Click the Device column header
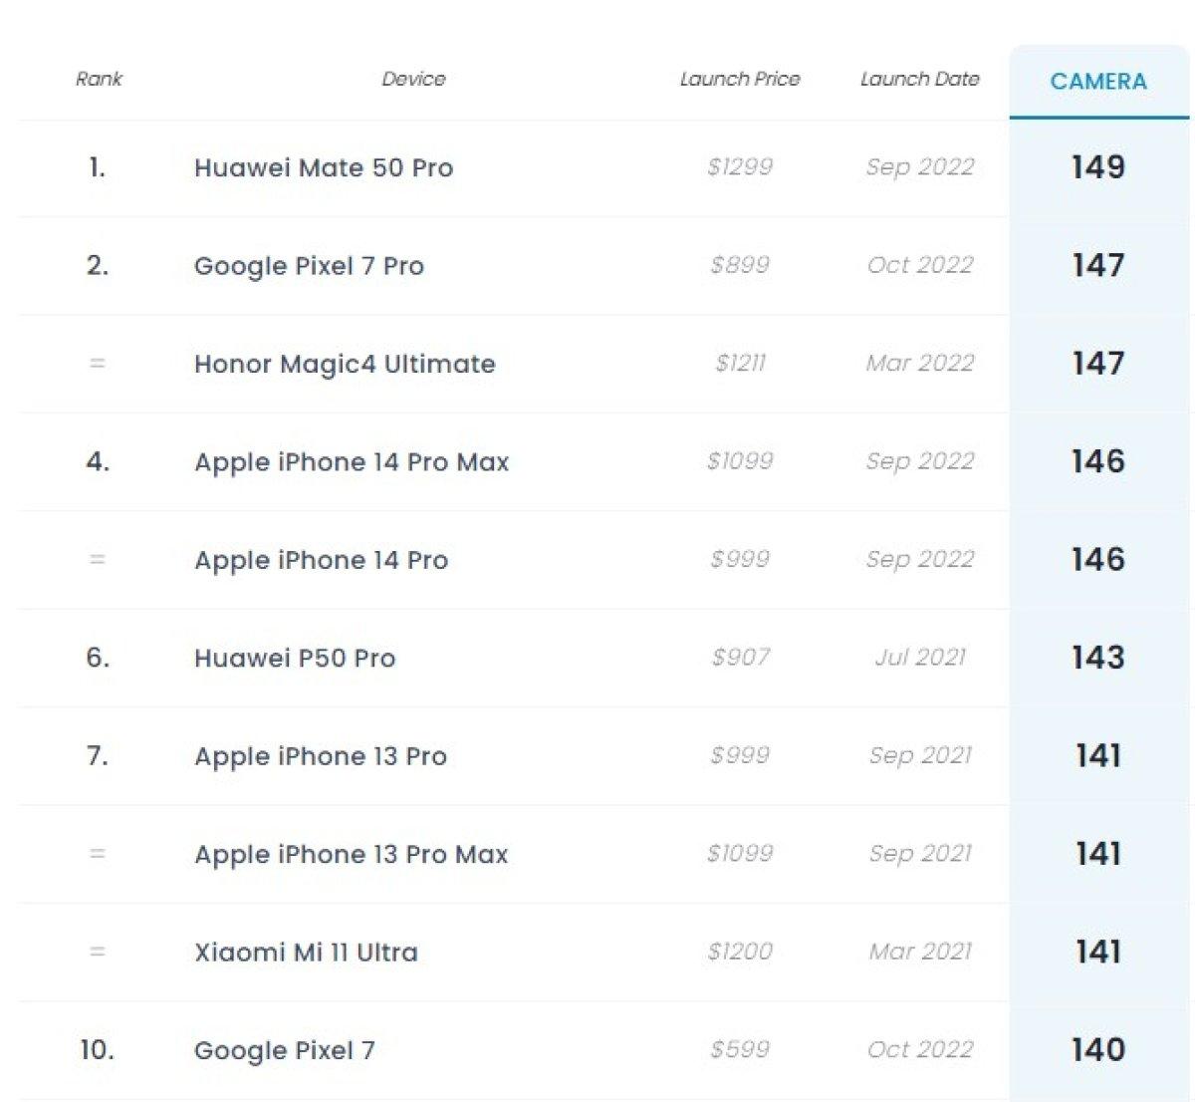This screenshot has width=1195, height=1102. coord(413,79)
